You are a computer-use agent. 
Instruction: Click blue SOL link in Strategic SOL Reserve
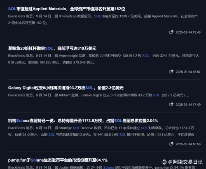(76, 128)
